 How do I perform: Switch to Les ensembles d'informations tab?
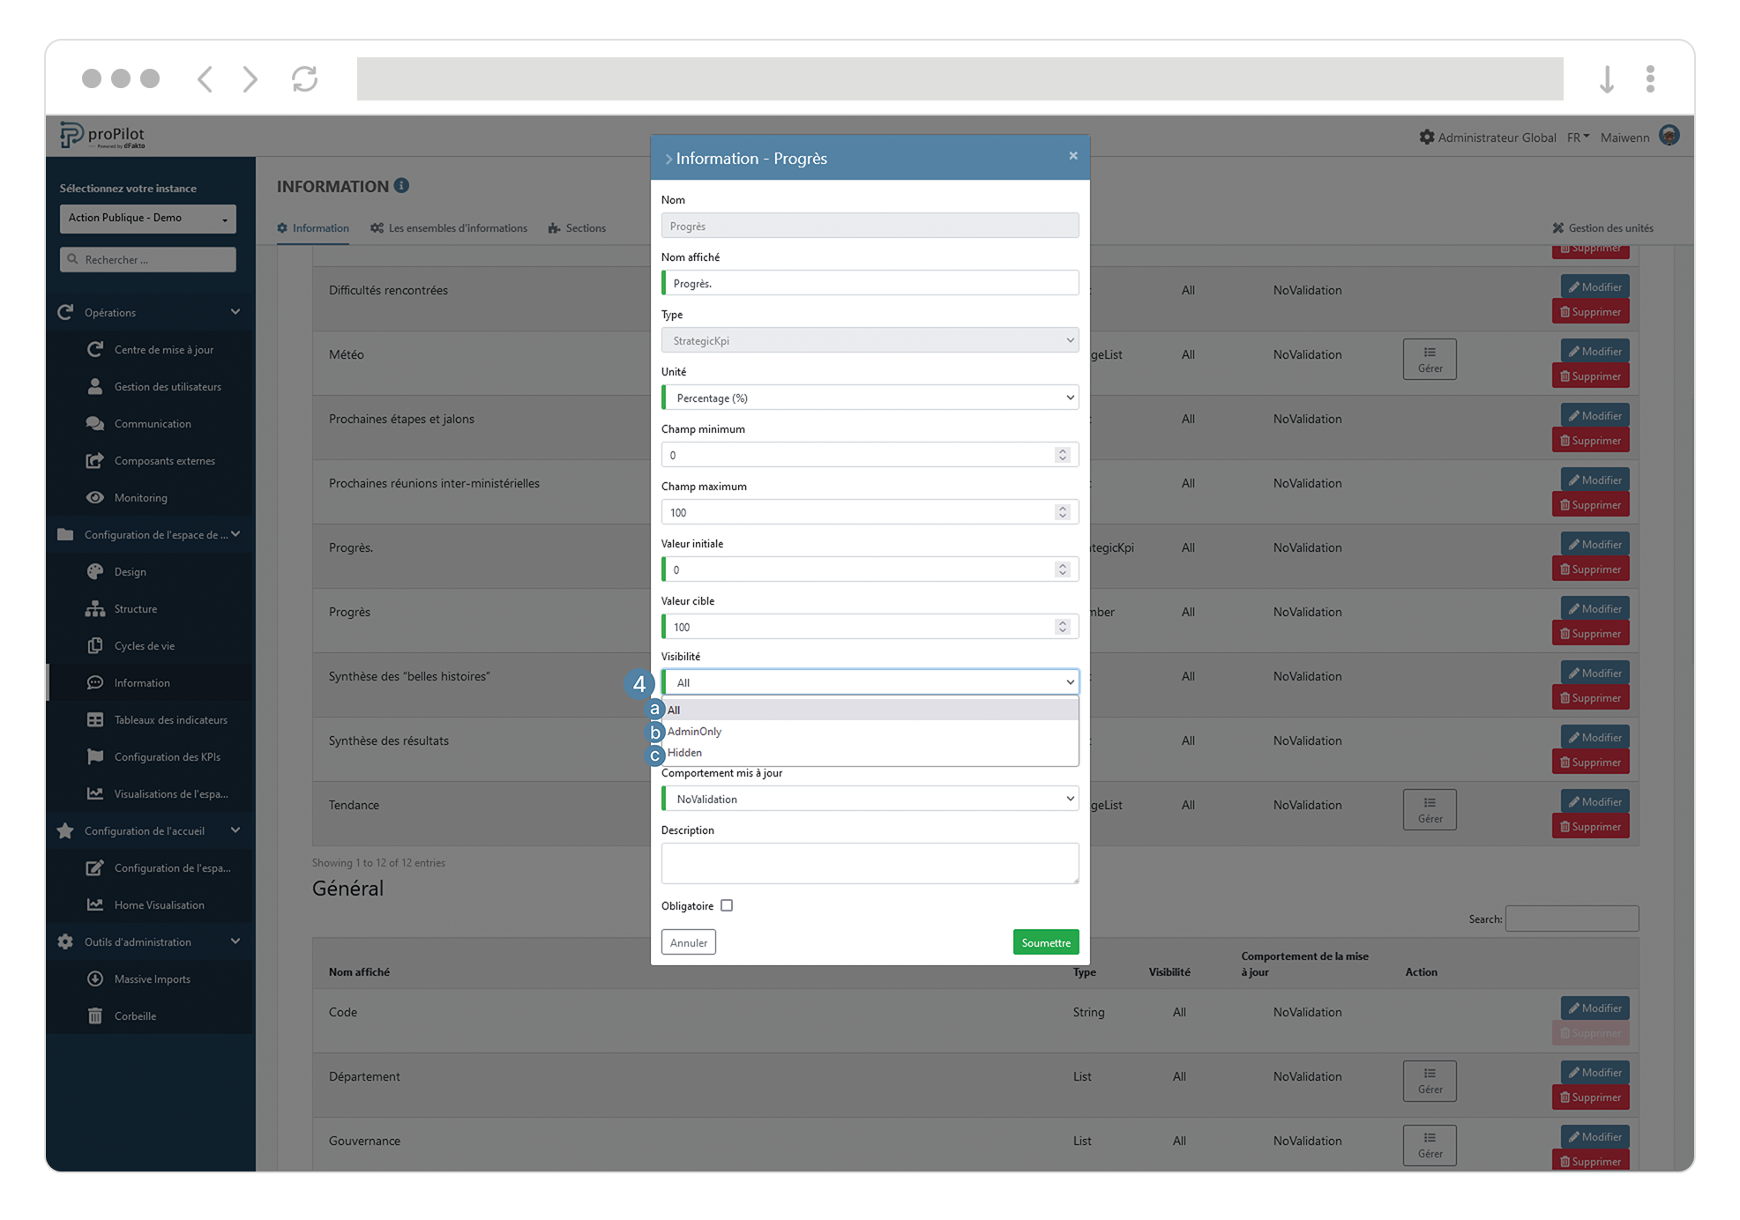click(449, 227)
